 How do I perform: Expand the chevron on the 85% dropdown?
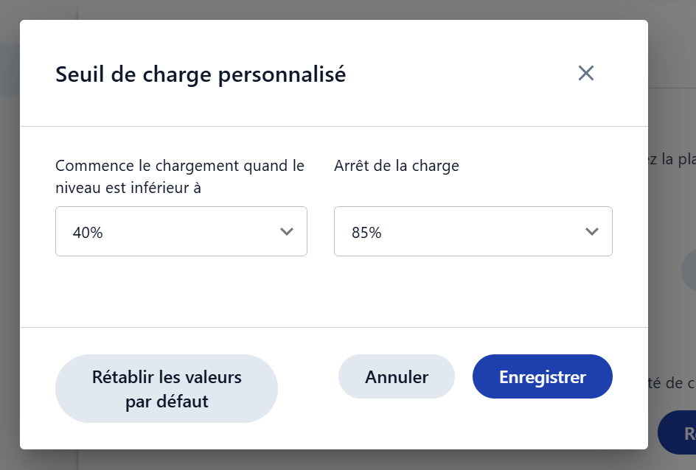coord(591,232)
